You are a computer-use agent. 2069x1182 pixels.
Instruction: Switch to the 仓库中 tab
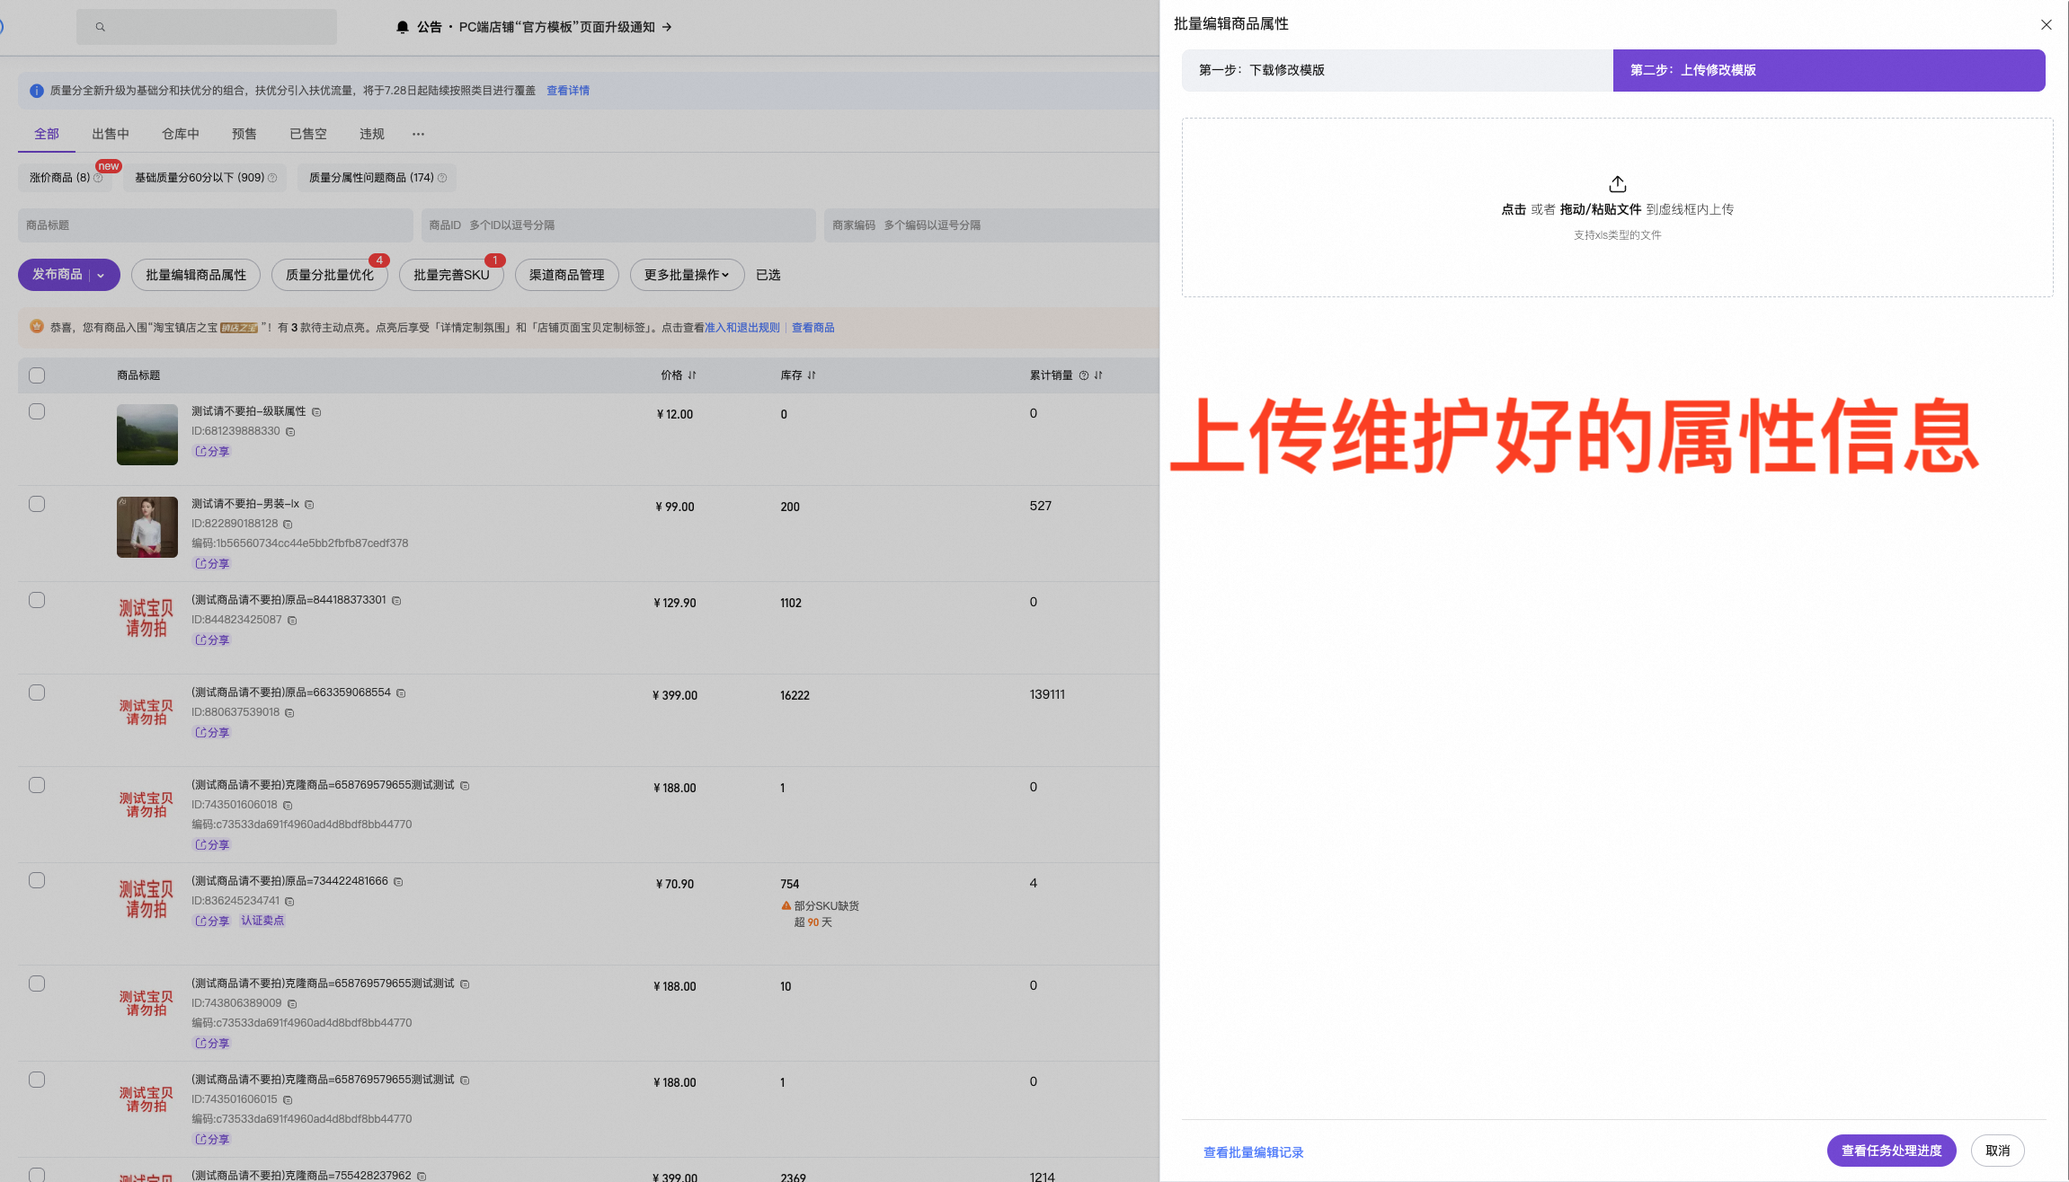(x=181, y=134)
